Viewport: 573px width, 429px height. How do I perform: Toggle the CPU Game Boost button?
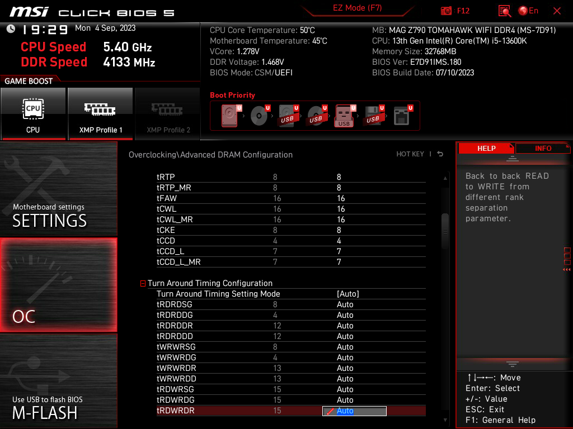(33, 114)
